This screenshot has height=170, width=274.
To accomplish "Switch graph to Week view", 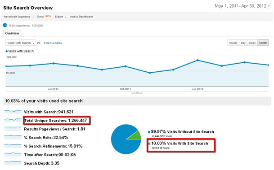I will tap(252, 43).
